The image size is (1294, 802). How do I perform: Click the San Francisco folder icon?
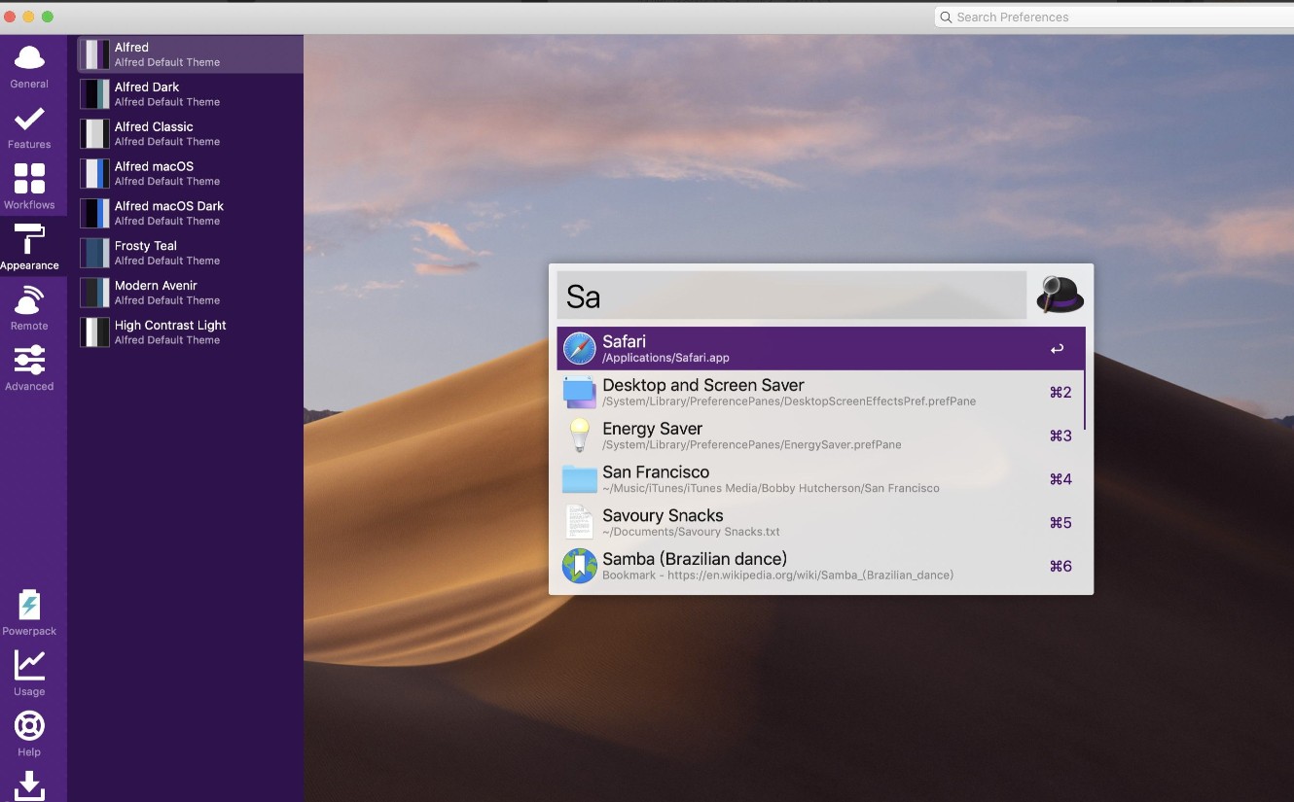pos(579,478)
